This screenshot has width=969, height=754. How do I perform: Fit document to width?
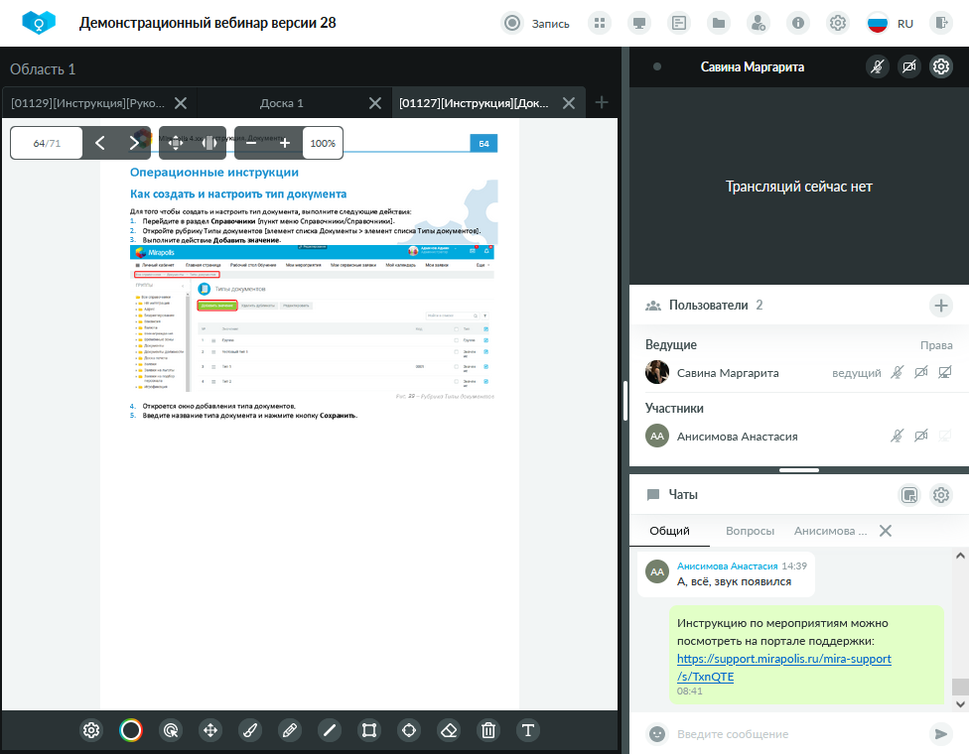(x=209, y=143)
